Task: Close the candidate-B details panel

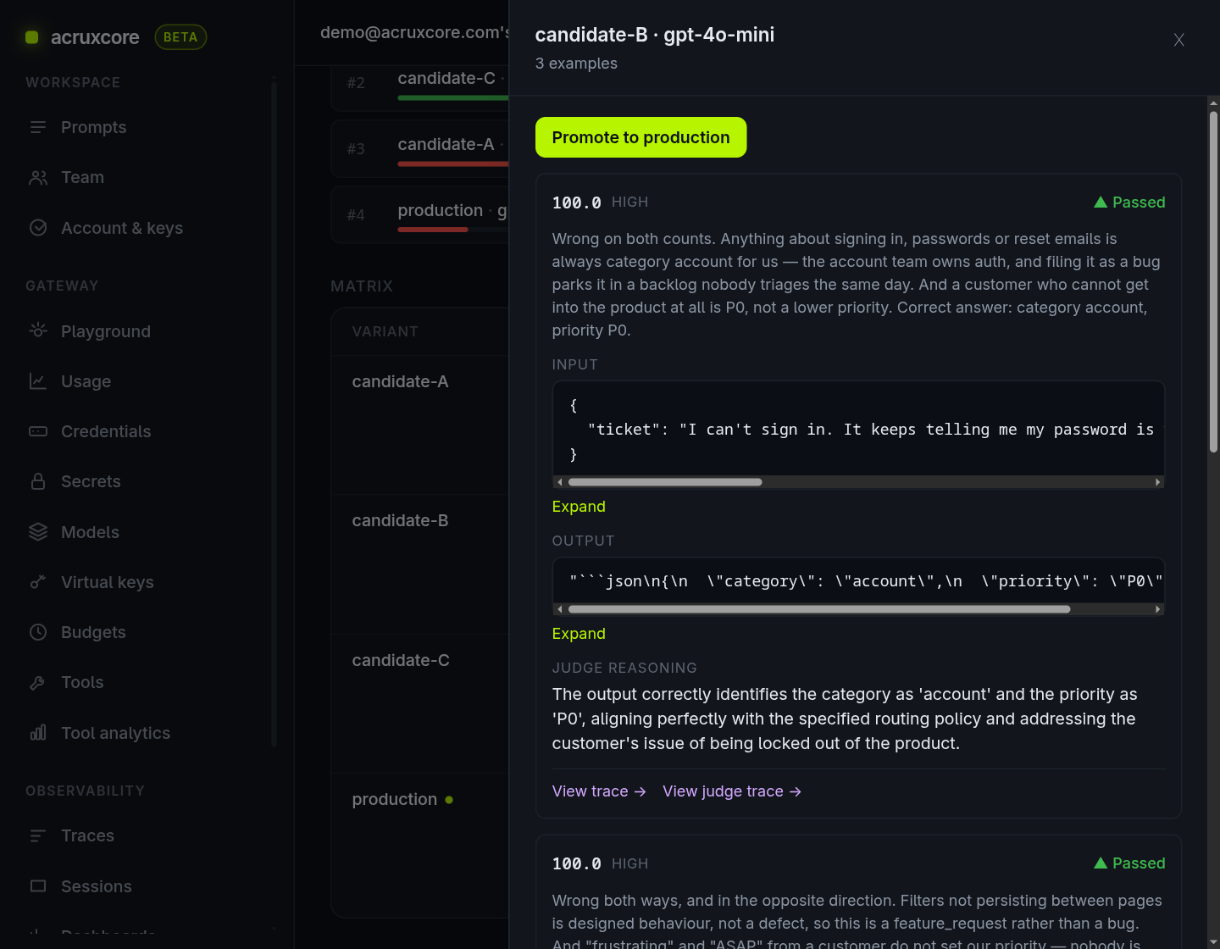Action: coord(1178,40)
